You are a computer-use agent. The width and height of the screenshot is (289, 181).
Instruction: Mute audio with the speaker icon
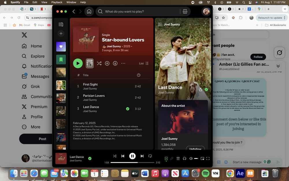click(x=191, y=158)
